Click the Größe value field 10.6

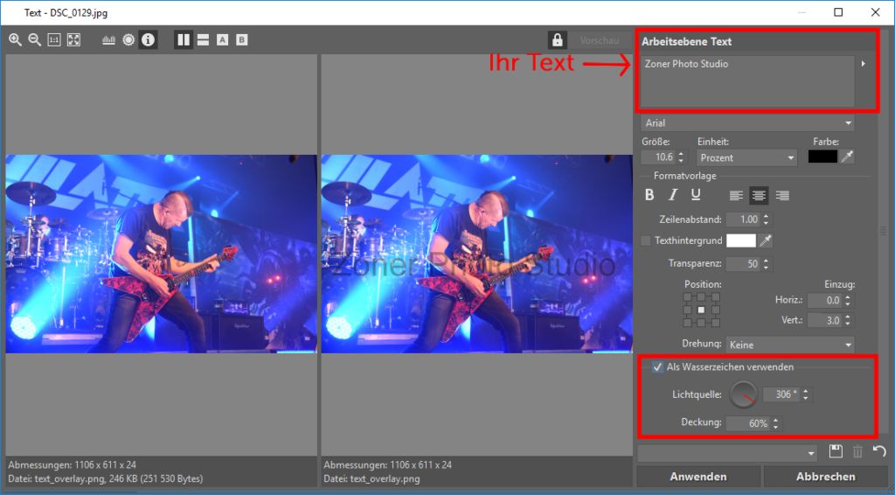pos(659,157)
